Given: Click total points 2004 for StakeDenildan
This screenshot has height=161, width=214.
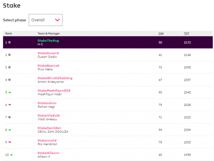Looking at the screenshot, I should [187, 130].
